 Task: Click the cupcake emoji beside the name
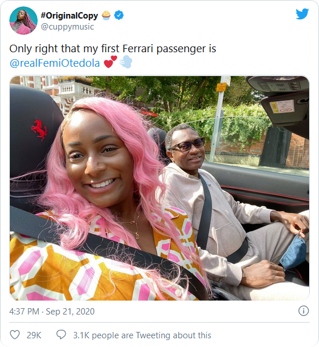[x=106, y=15]
